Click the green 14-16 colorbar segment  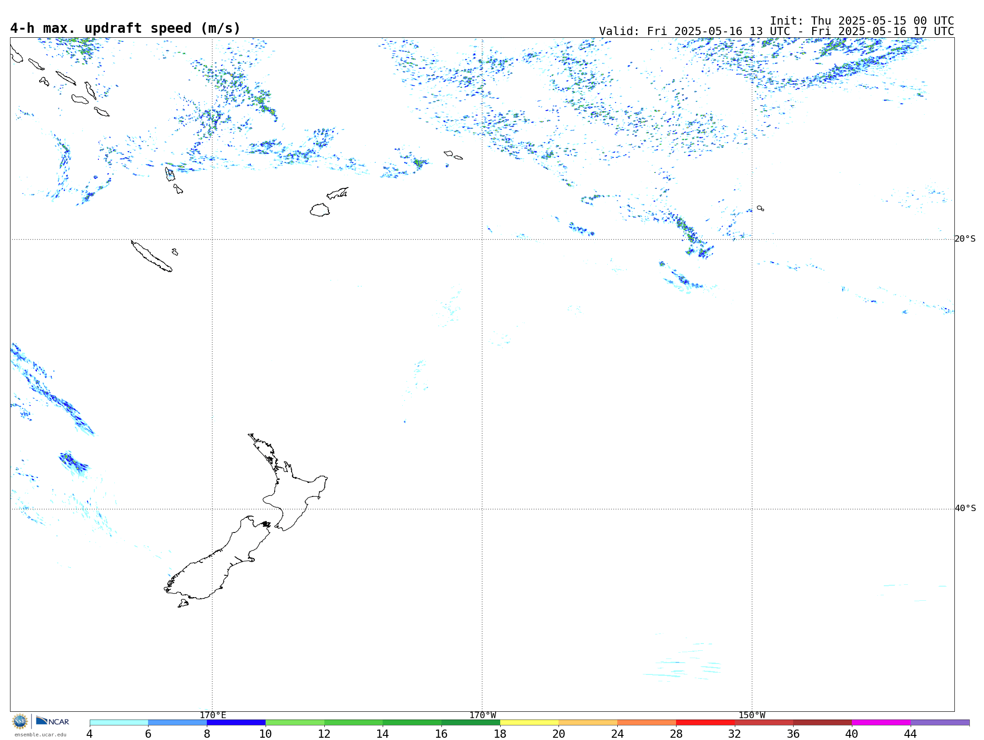[x=412, y=723]
